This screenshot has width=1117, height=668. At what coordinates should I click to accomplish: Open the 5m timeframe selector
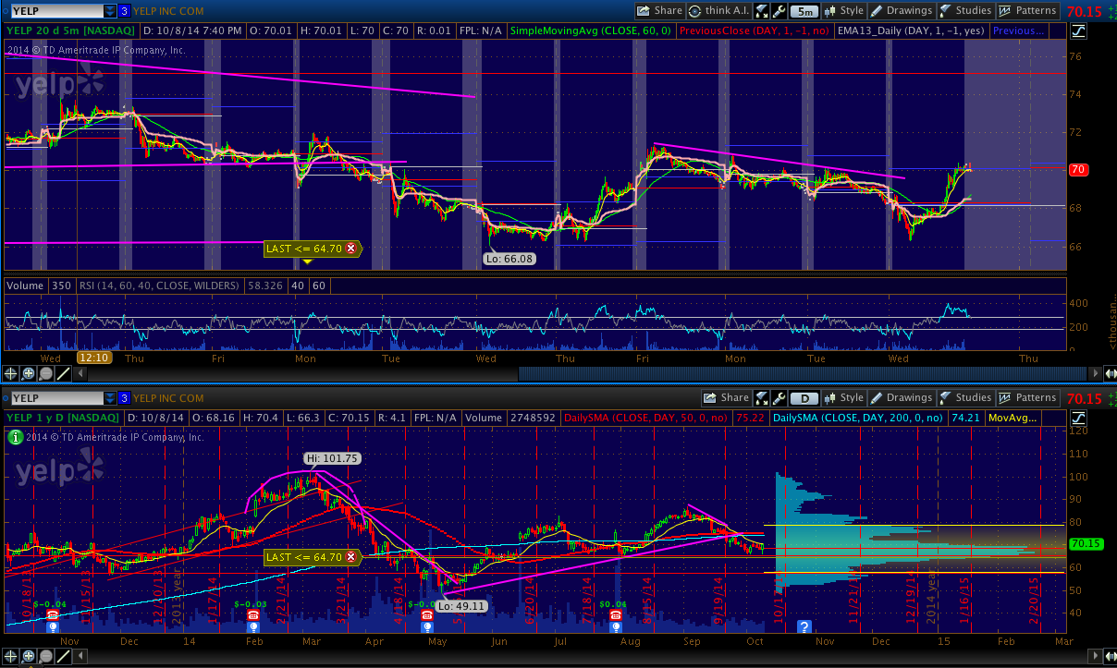[804, 11]
